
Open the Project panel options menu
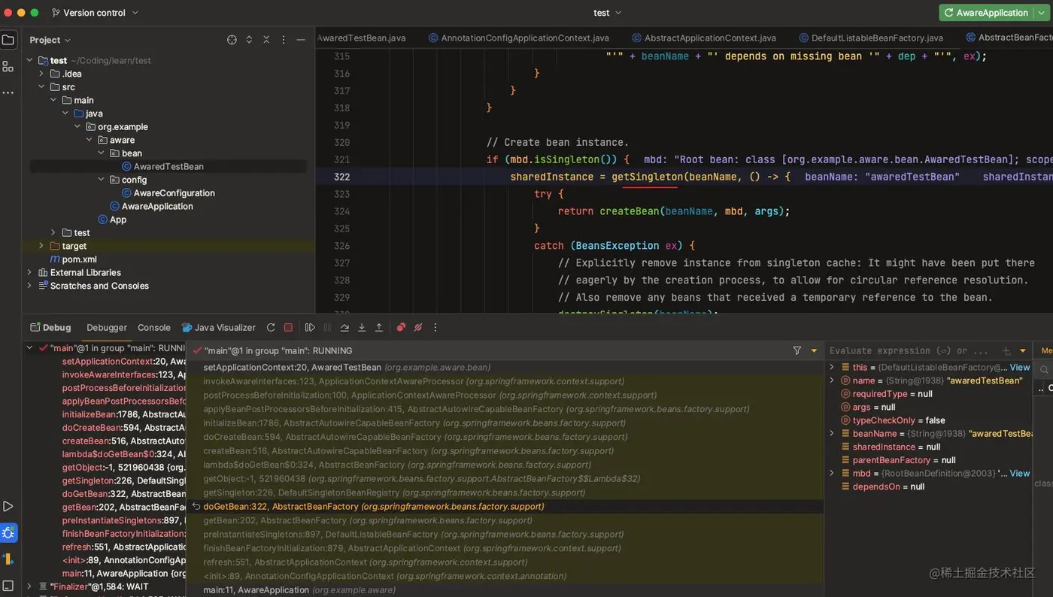pyautogui.click(x=284, y=40)
